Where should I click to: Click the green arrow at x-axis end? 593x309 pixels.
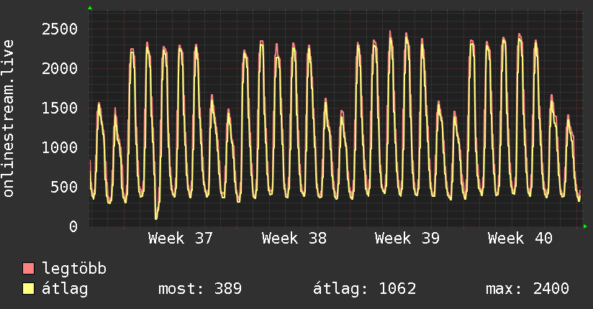585,226
